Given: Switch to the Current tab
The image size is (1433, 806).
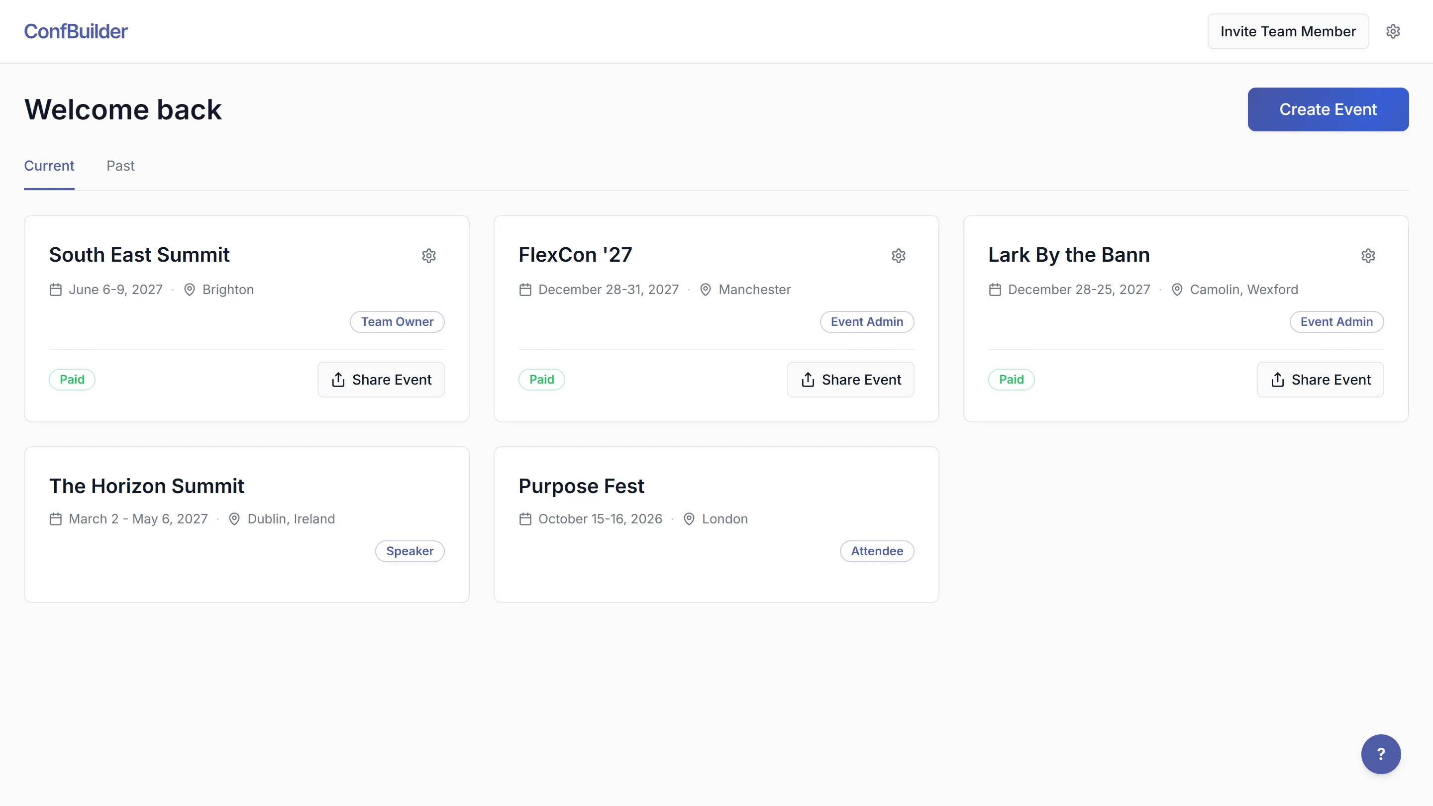Looking at the screenshot, I should coord(49,166).
